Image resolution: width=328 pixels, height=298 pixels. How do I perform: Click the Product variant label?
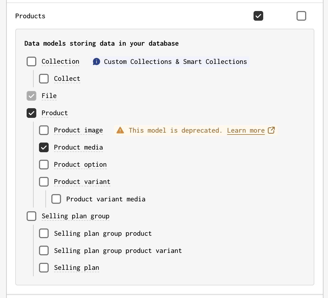coord(82,182)
